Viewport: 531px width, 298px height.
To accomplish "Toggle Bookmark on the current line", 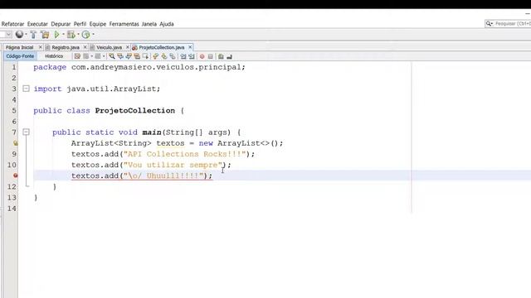I will click(x=173, y=56).
